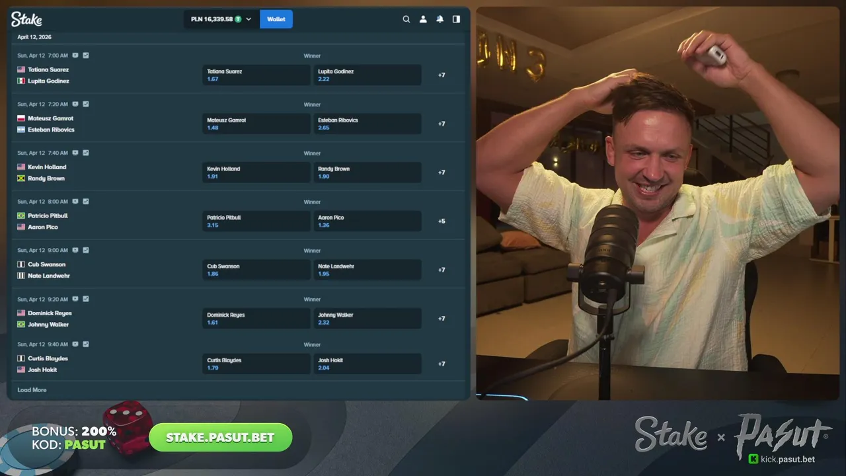Open Cub Swanson name in left column
The width and height of the screenshot is (846, 476).
tap(47, 264)
